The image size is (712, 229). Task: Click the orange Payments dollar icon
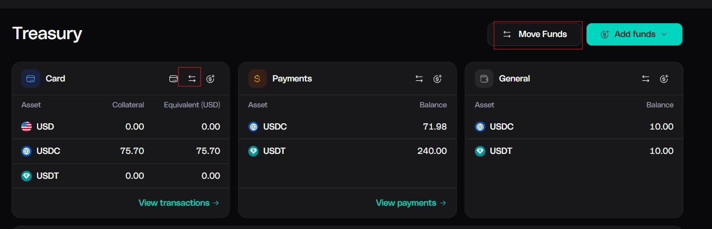click(257, 79)
